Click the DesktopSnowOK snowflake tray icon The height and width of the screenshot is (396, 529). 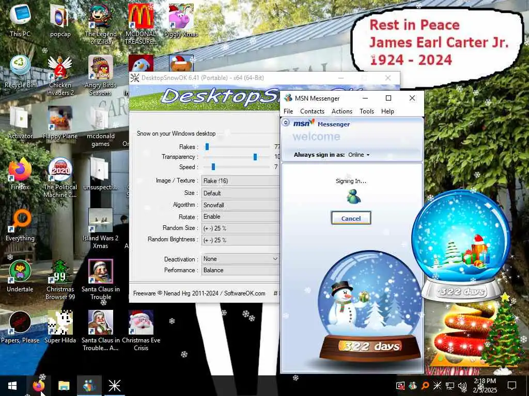(x=437, y=386)
